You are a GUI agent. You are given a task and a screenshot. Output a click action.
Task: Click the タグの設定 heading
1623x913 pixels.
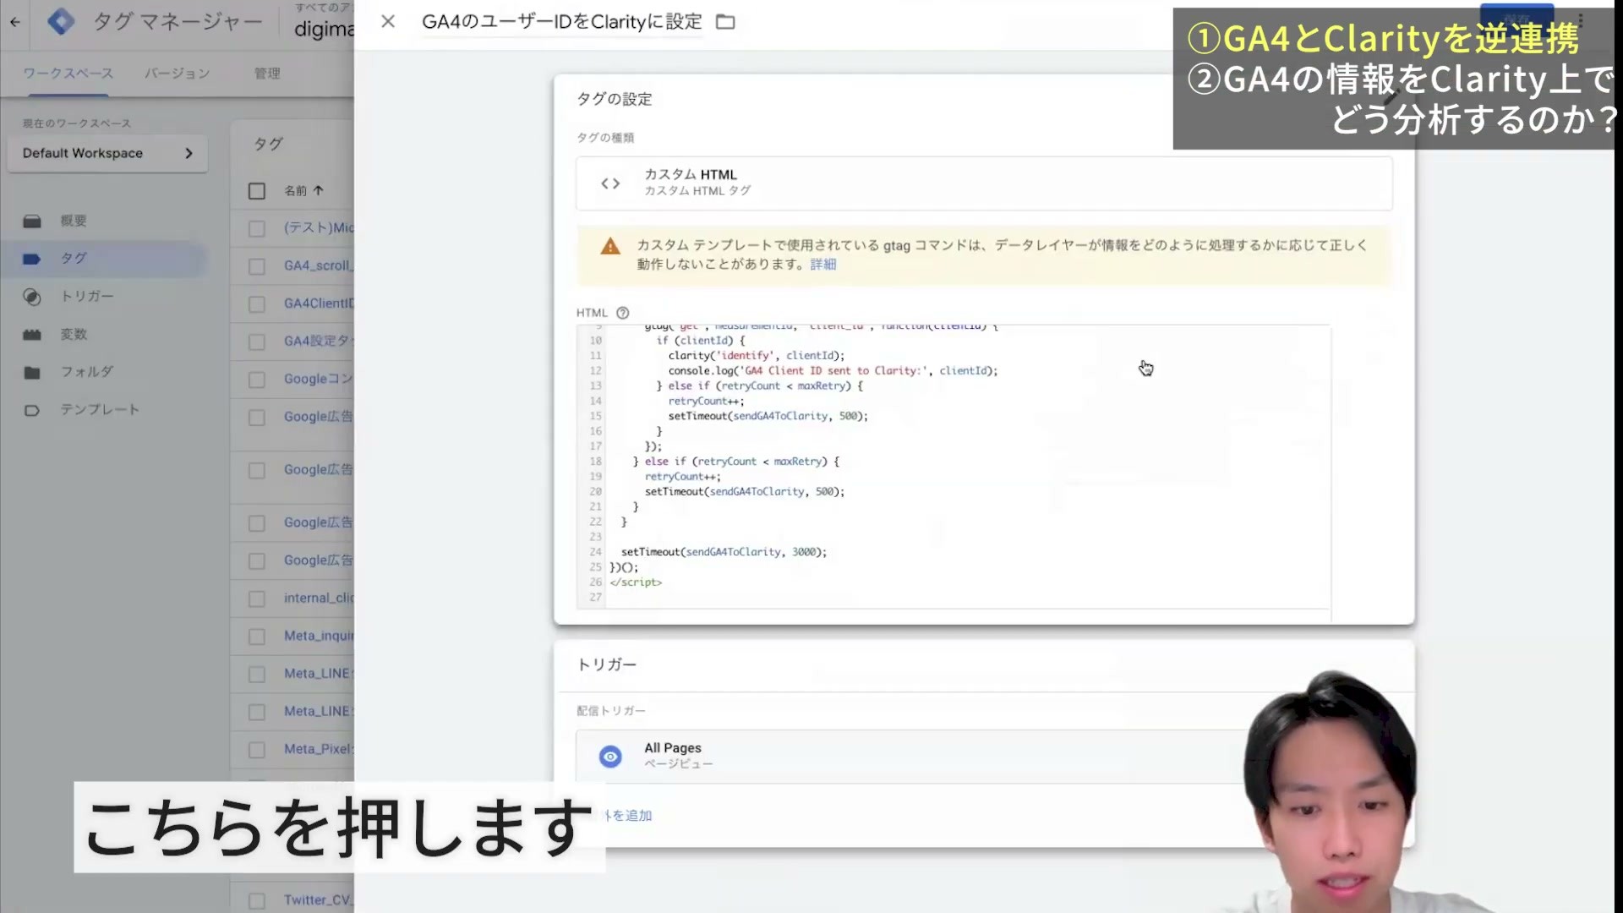614,99
